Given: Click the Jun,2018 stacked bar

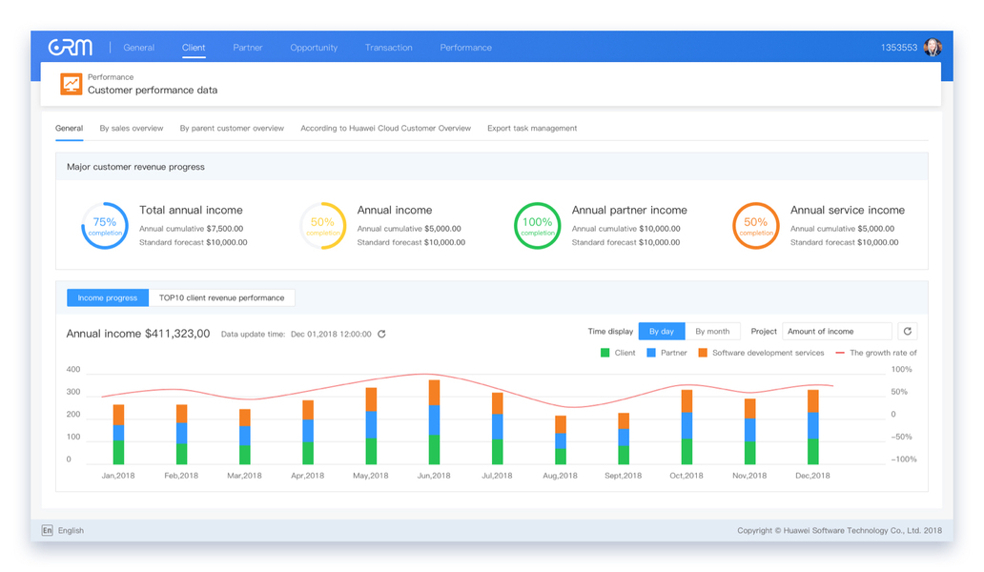Looking at the screenshot, I should 434,422.
